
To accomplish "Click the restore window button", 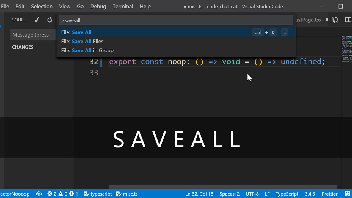I will 340,6.
